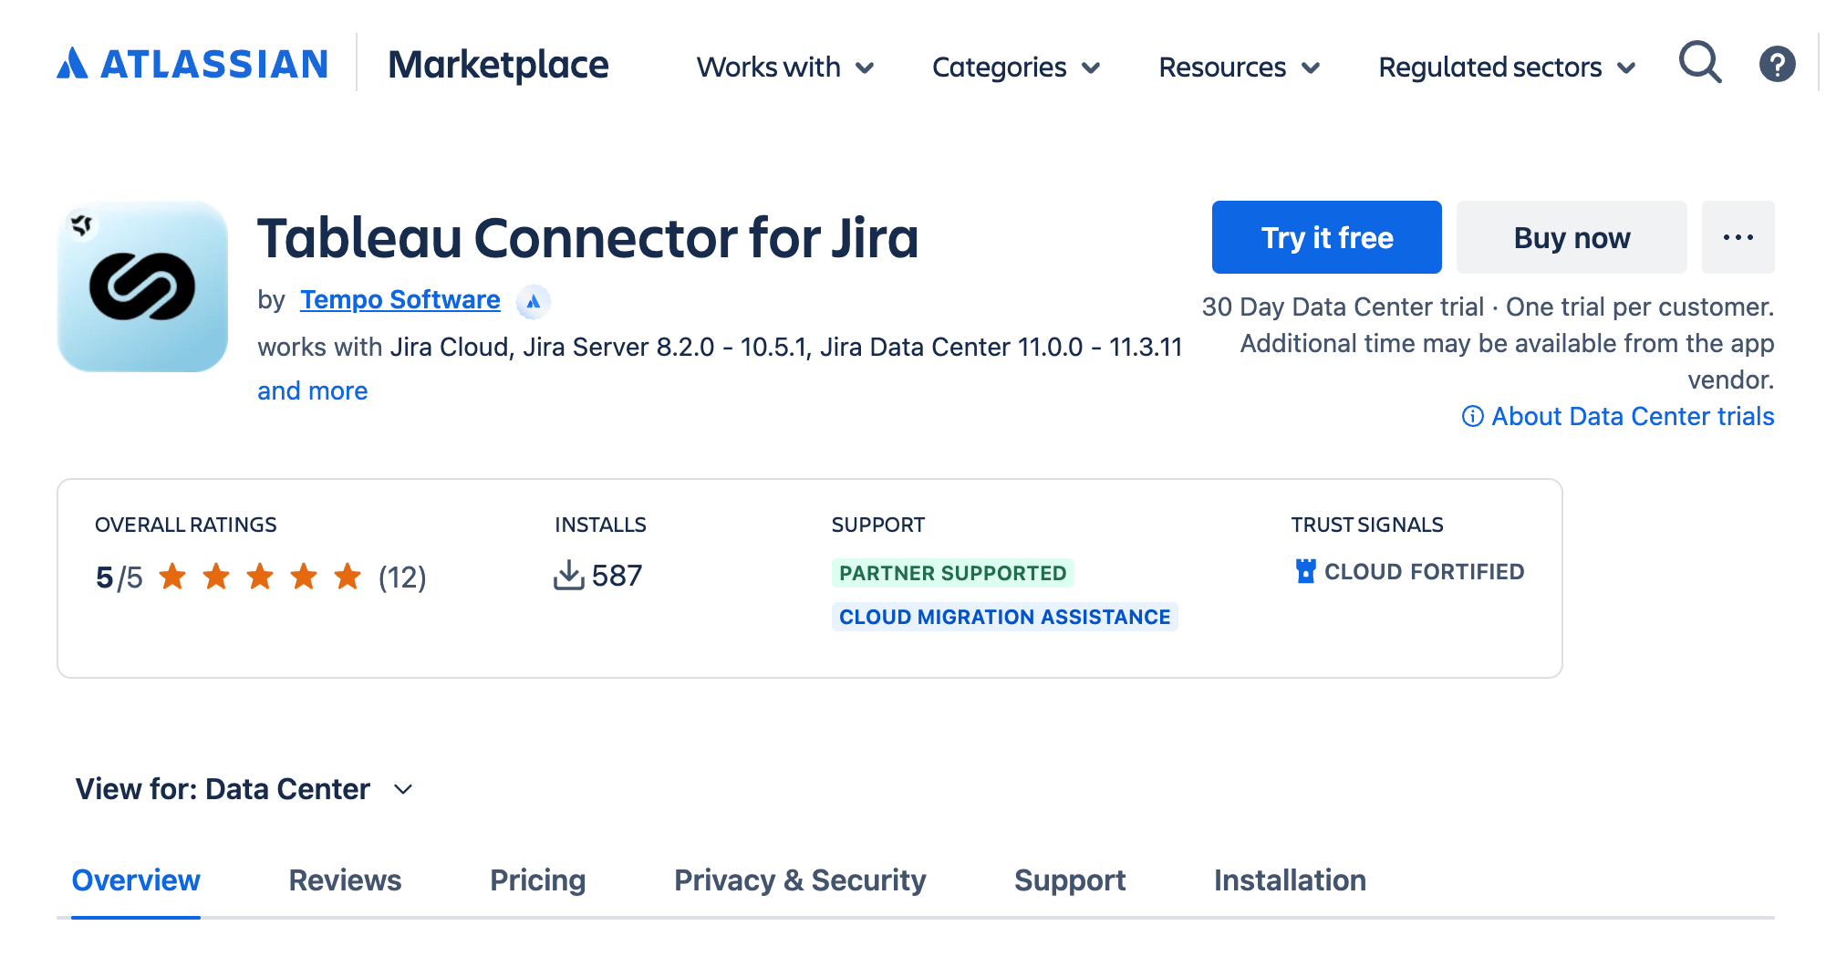This screenshot has width=1826, height=978.
Task: Click the first rating star
Action: (172, 577)
